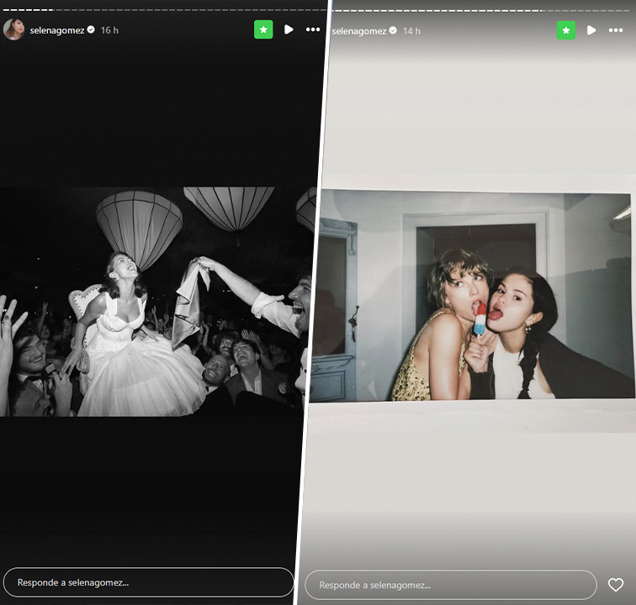Play the left story with play button

tap(289, 29)
